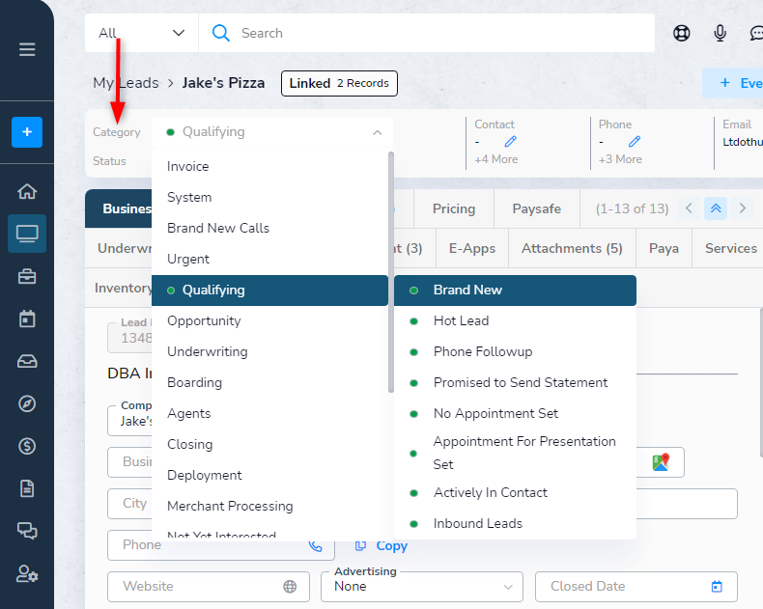Select Inbound Leads status

[515, 523]
